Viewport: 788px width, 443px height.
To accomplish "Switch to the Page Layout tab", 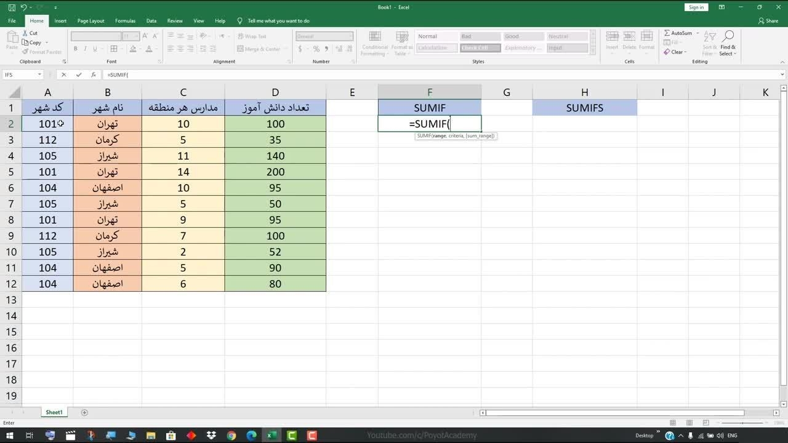I will pyautogui.click(x=90, y=21).
